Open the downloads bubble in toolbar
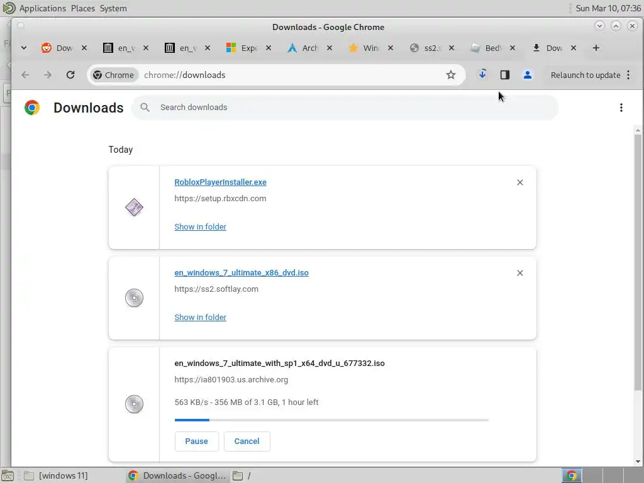The image size is (644, 483). [482, 74]
